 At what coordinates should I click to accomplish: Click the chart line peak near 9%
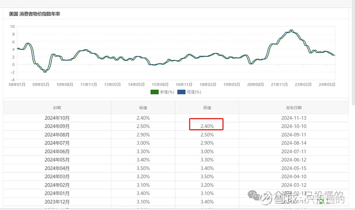(292, 30)
